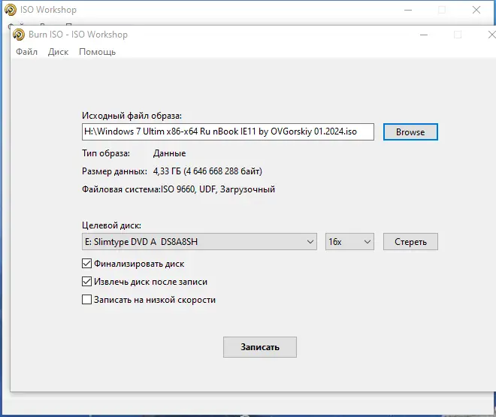This screenshot has height=417, width=496.
Task: Toggle Финализировать диск checkbox
Action: pyautogui.click(x=86, y=264)
